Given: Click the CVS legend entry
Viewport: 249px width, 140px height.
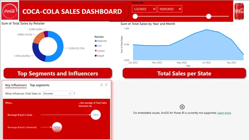Looking at the screenshot, I should click(98, 46).
